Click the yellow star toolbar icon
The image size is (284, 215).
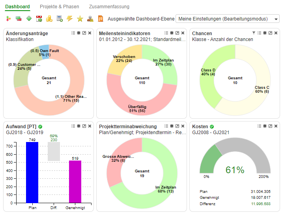80,19
